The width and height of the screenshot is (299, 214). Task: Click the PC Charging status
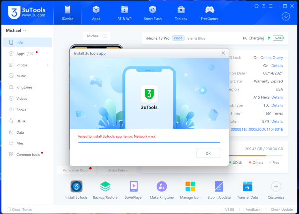click(253, 38)
